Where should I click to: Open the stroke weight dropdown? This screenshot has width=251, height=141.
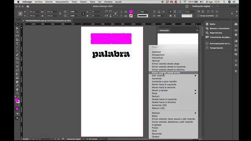pyautogui.click(x=149, y=12)
